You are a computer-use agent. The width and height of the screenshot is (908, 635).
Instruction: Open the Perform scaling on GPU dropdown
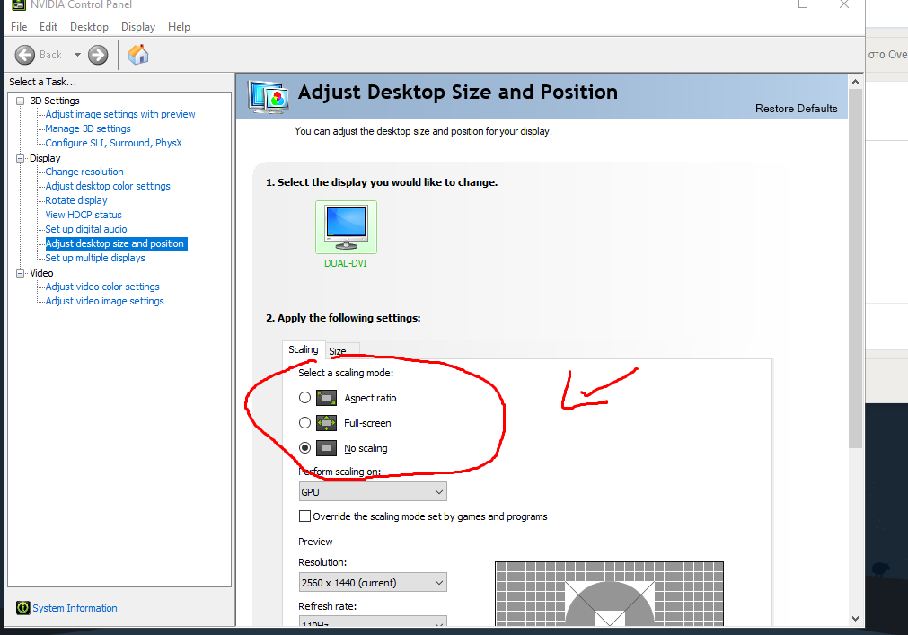373,492
